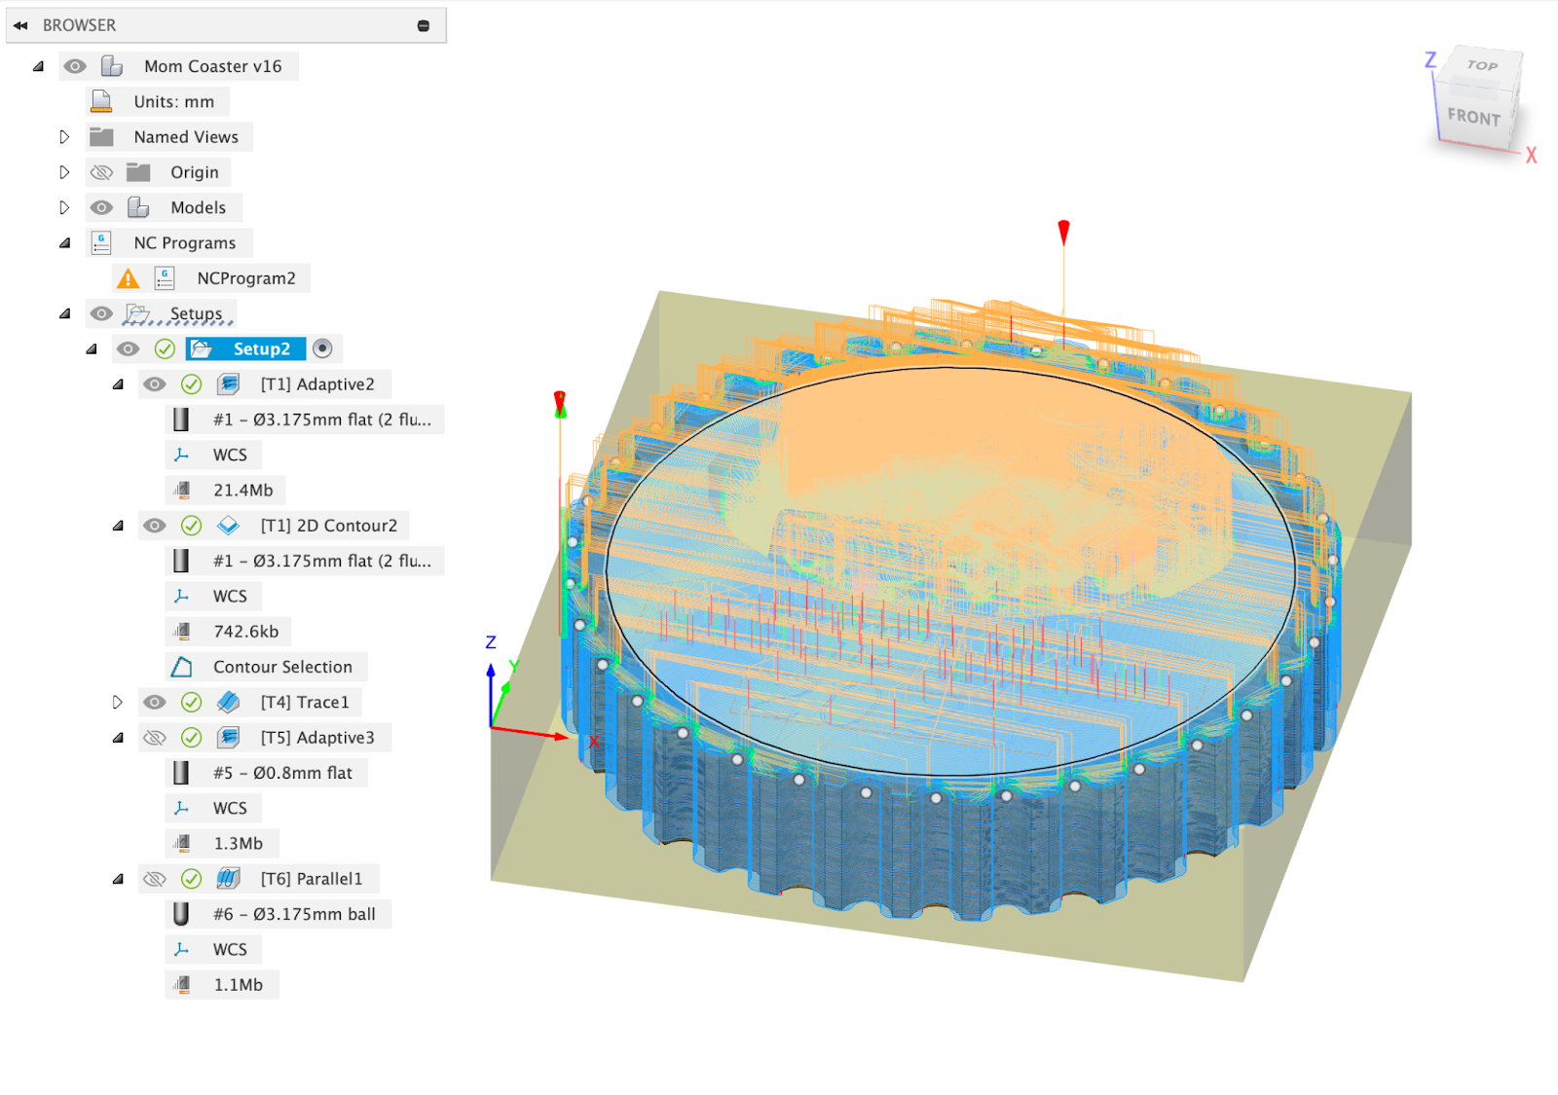Image resolution: width=1558 pixels, height=1095 pixels.
Task: Click the Parallel1 operation icon
Action: coord(228,879)
